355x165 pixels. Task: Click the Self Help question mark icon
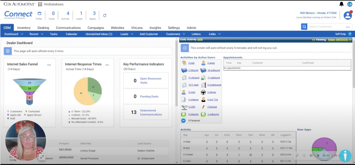point(350,34)
